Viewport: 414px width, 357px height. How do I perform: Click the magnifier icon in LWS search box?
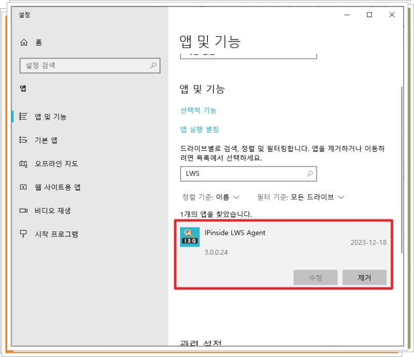click(309, 174)
